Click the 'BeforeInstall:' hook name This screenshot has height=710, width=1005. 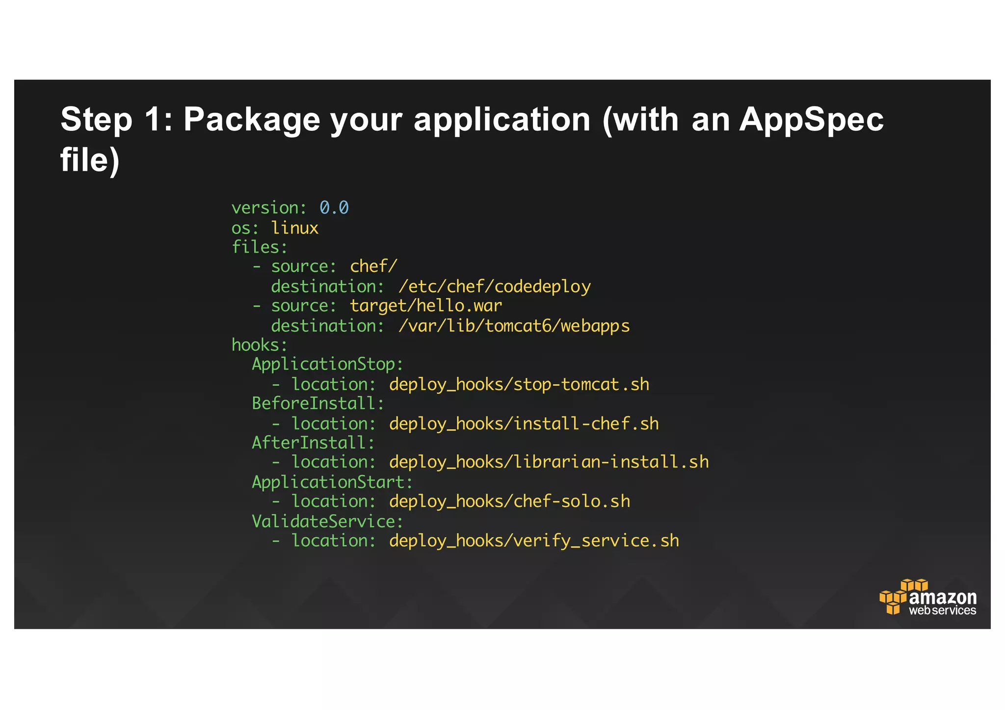[x=318, y=403]
